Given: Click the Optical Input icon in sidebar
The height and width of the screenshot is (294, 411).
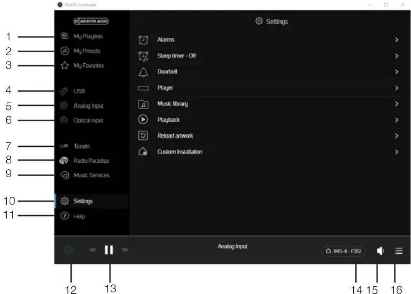Looking at the screenshot, I should click(64, 120).
